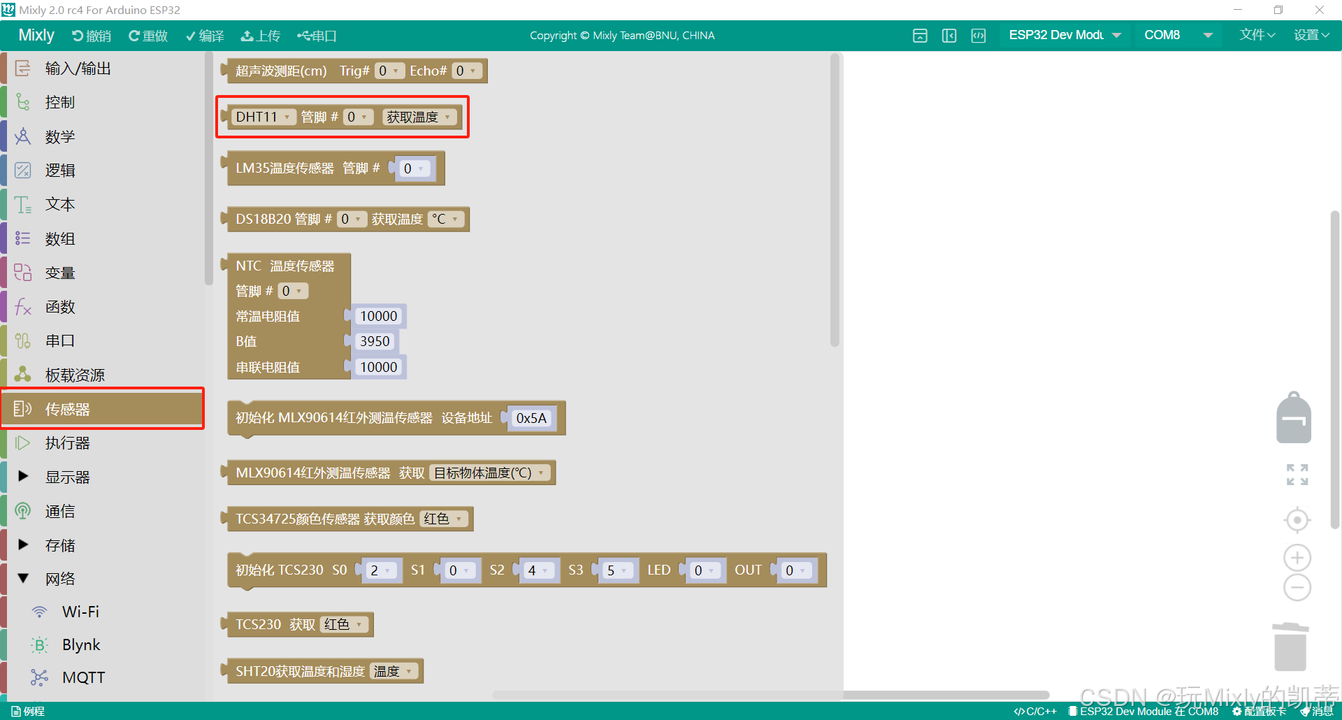This screenshot has height=720, width=1342.
Task: Select the 传感器 sensors category icon
Action: coord(22,409)
